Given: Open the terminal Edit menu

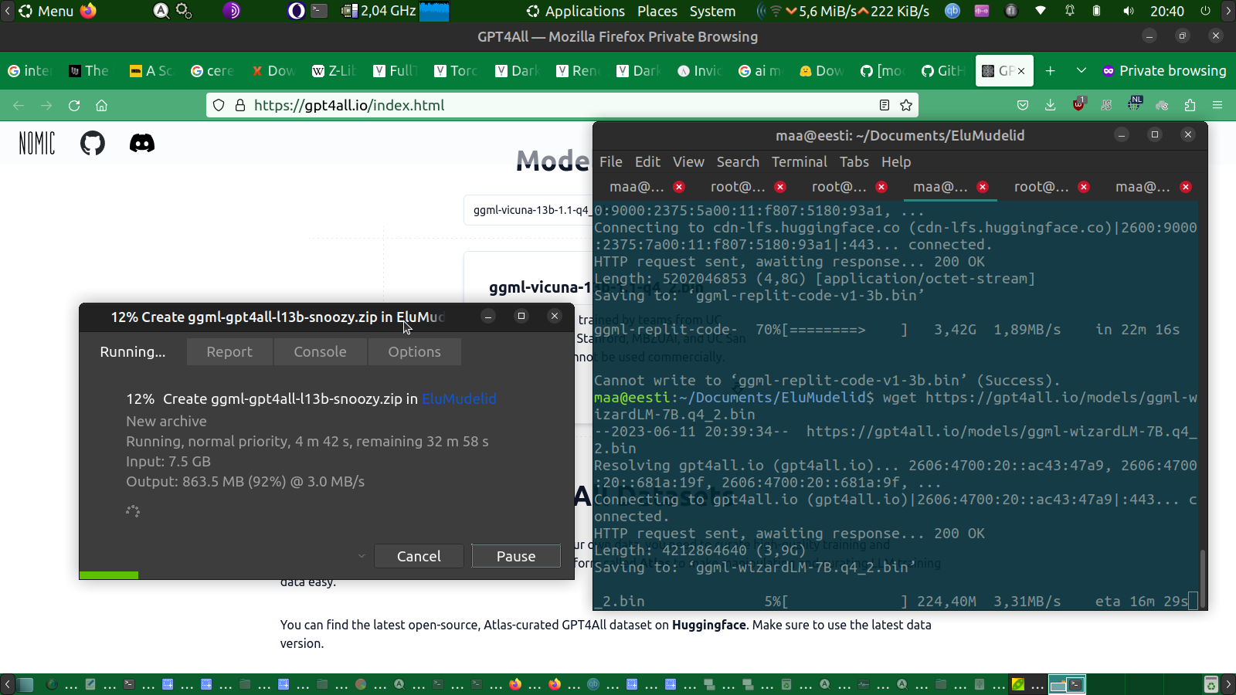Looking at the screenshot, I should pyautogui.click(x=647, y=161).
